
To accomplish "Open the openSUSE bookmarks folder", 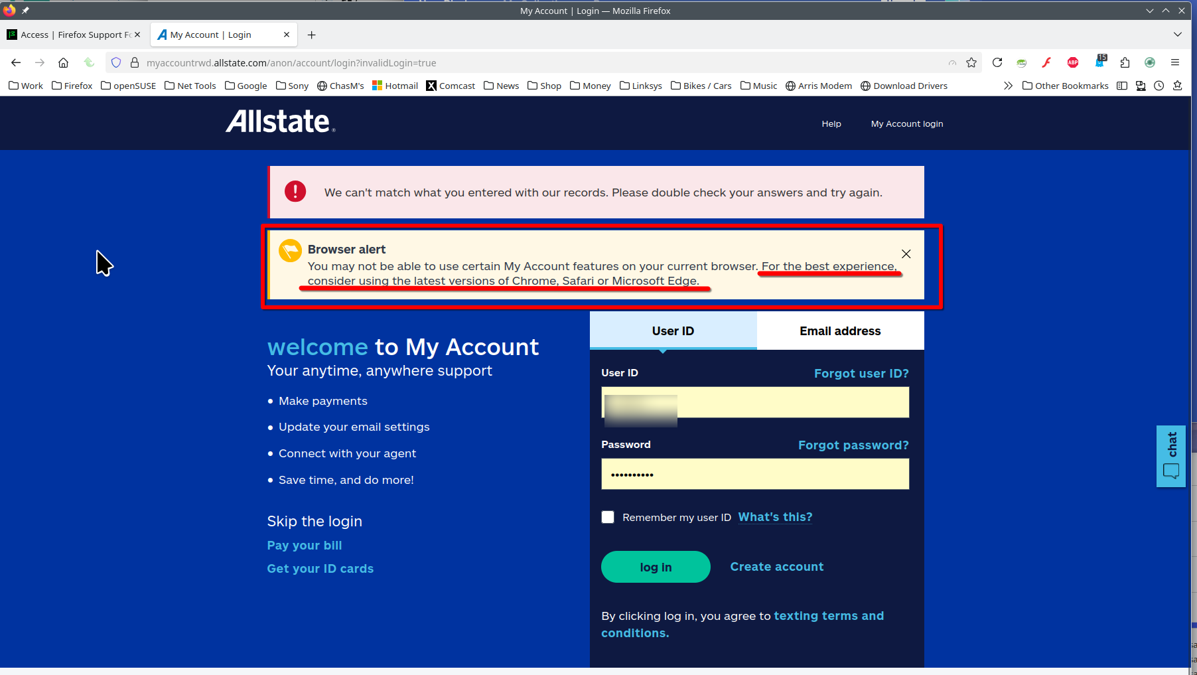I will 129,86.
